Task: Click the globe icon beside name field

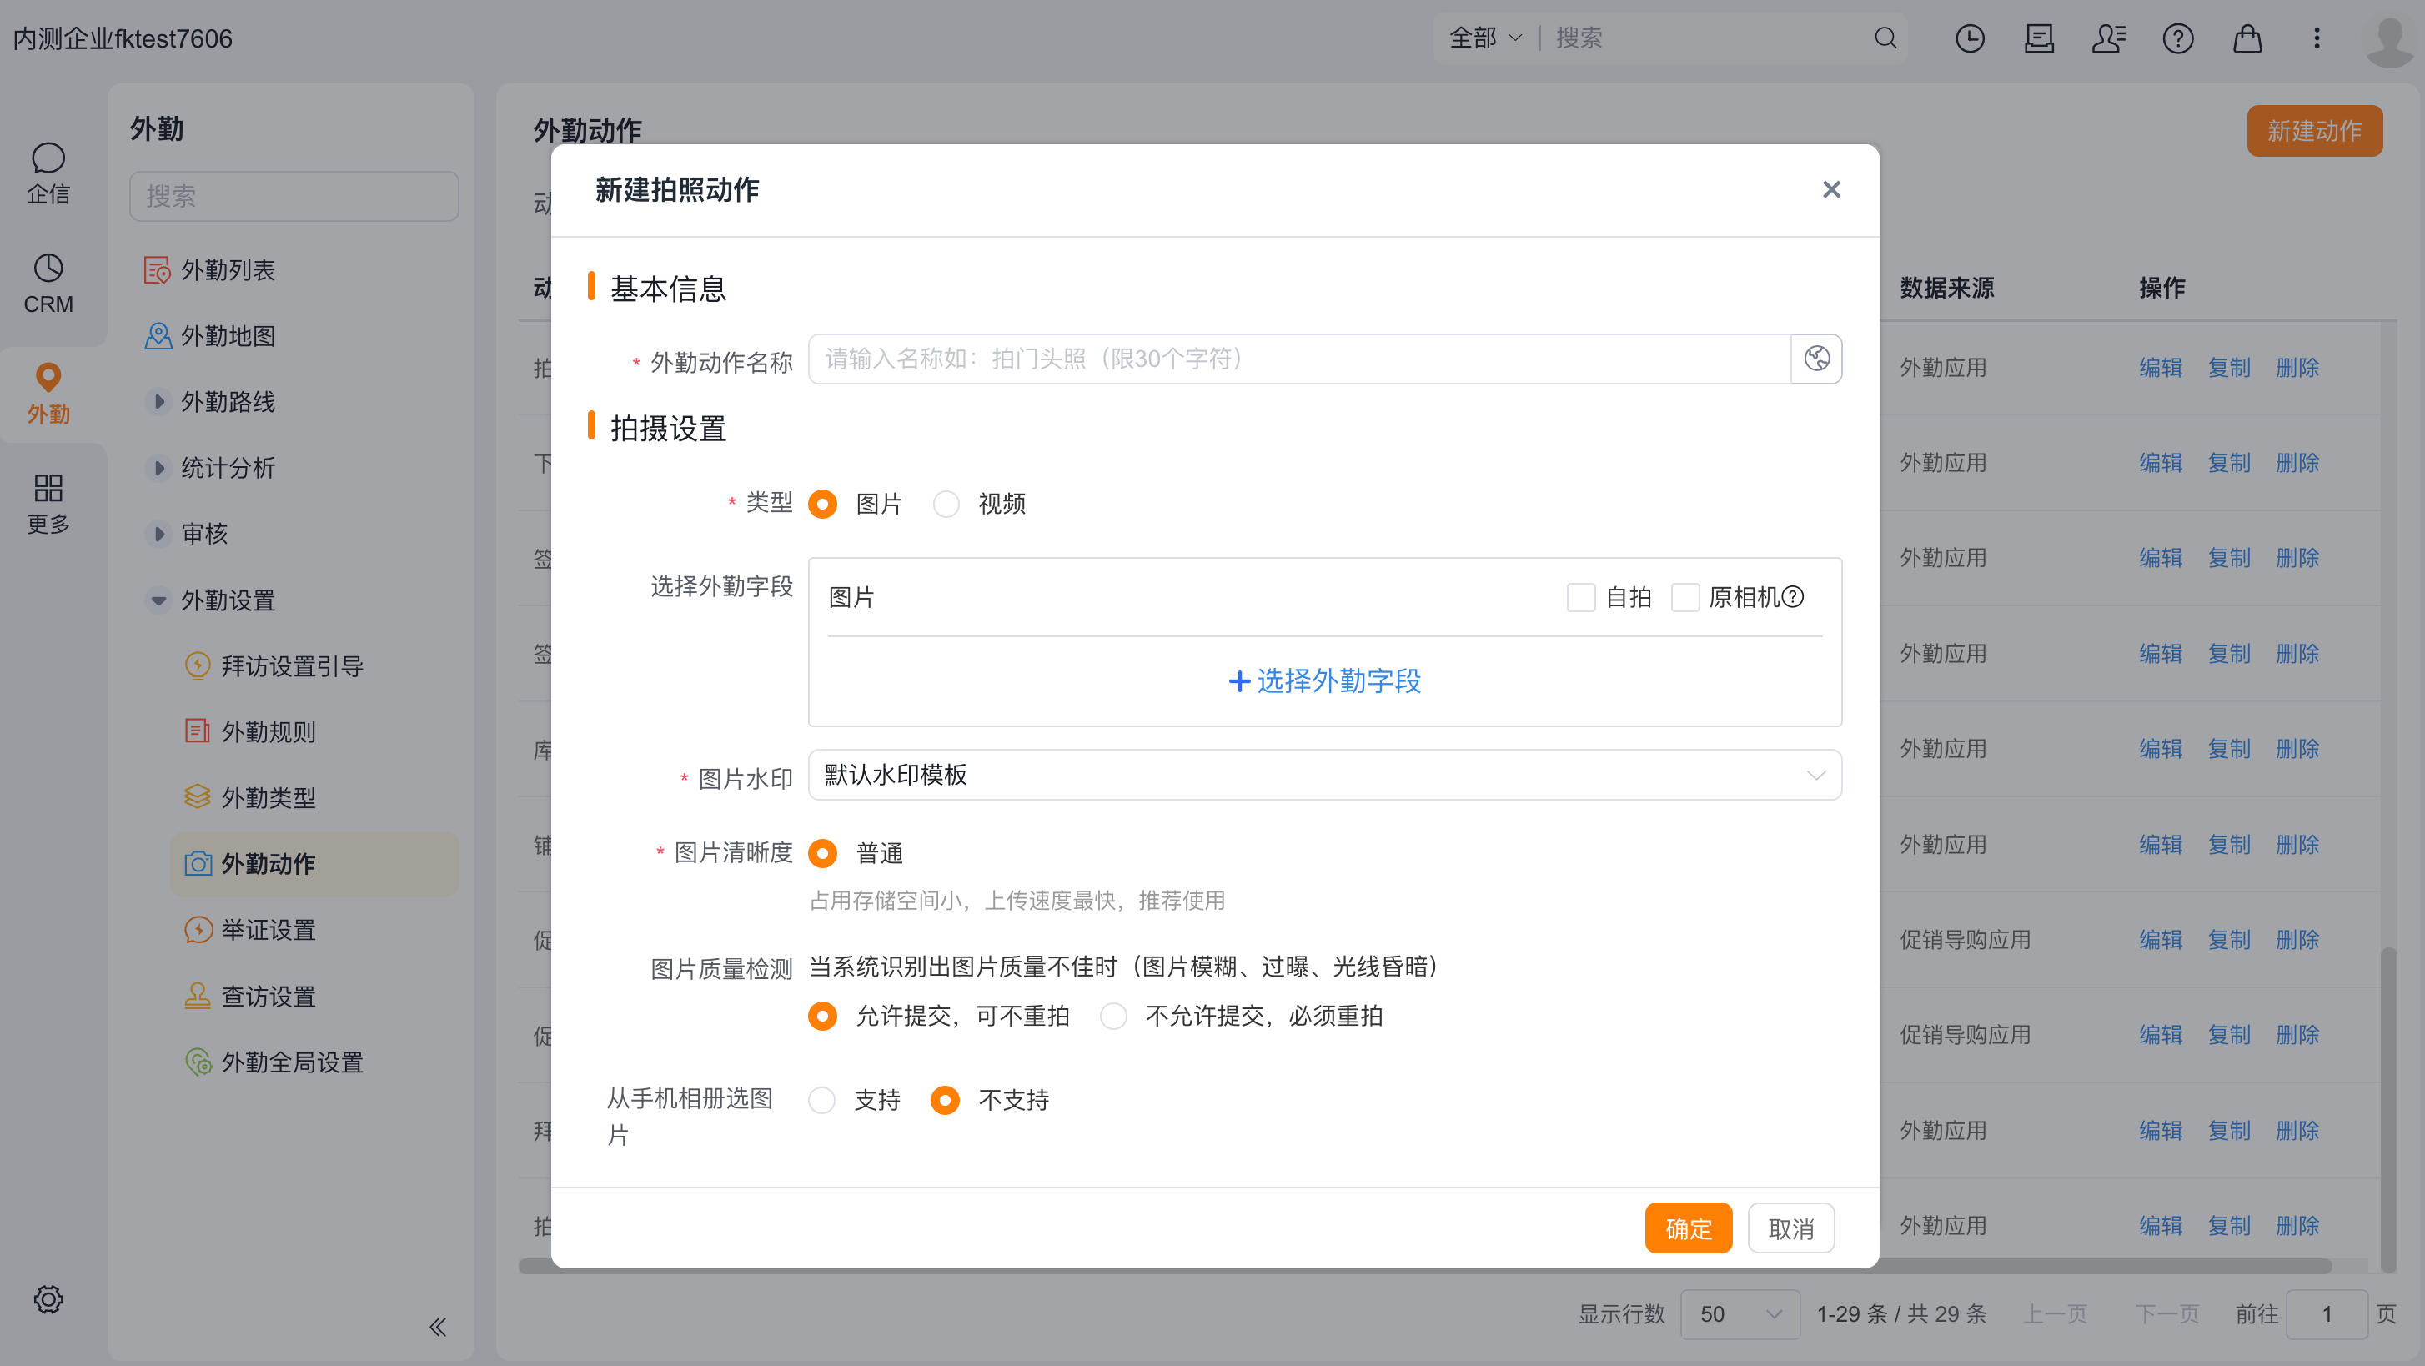Action: 1816,359
